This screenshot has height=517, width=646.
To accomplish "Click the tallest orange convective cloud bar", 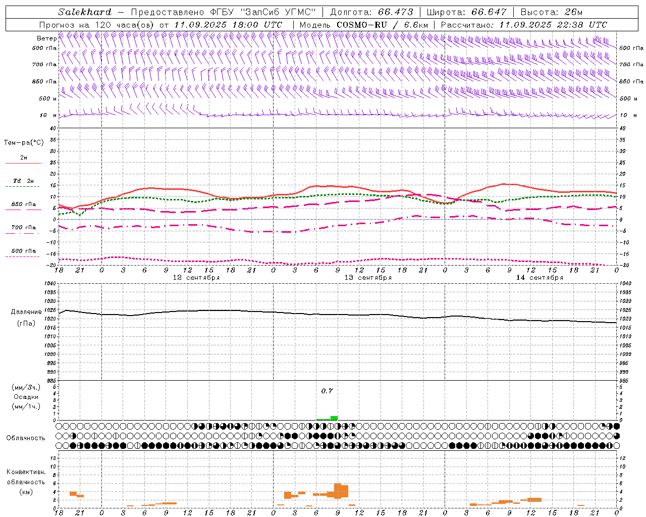I will tap(337, 491).
